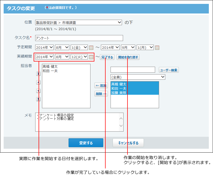Click the 開始を取り消す button
Image resolution: width=213 pixels, height=177 pixels.
coord(128,57)
